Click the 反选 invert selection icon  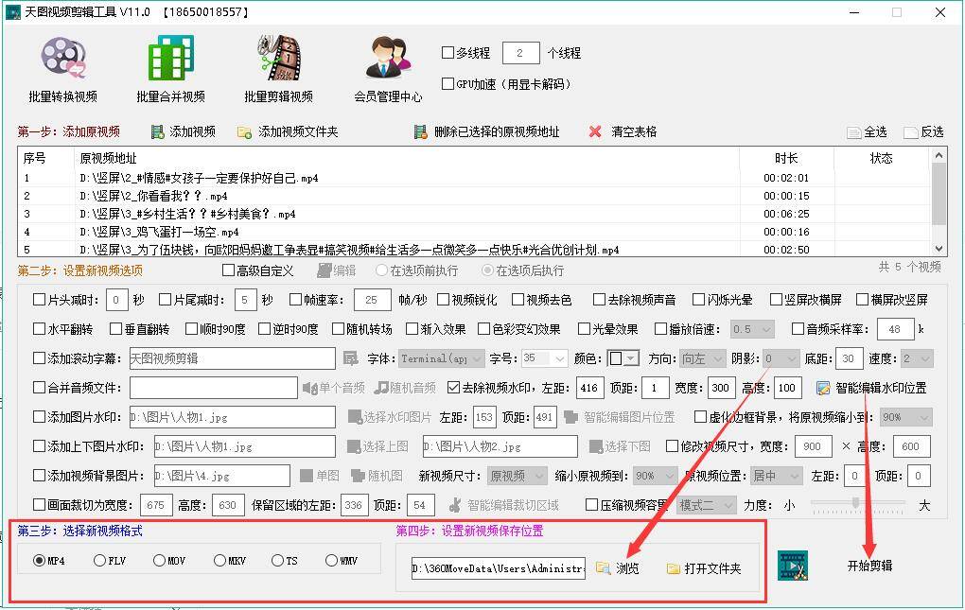(910, 132)
